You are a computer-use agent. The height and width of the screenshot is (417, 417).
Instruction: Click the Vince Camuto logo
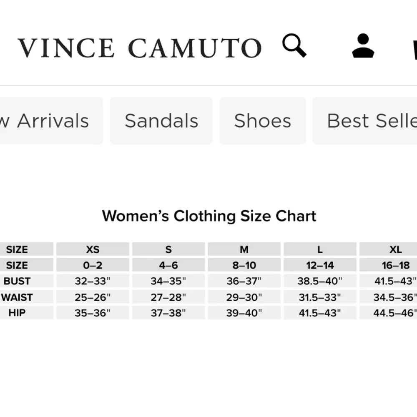click(140, 47)
